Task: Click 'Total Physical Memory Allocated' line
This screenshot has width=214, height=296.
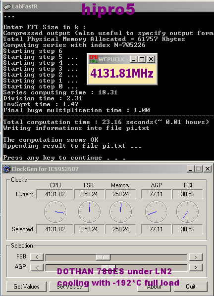Action: (94, 39)
